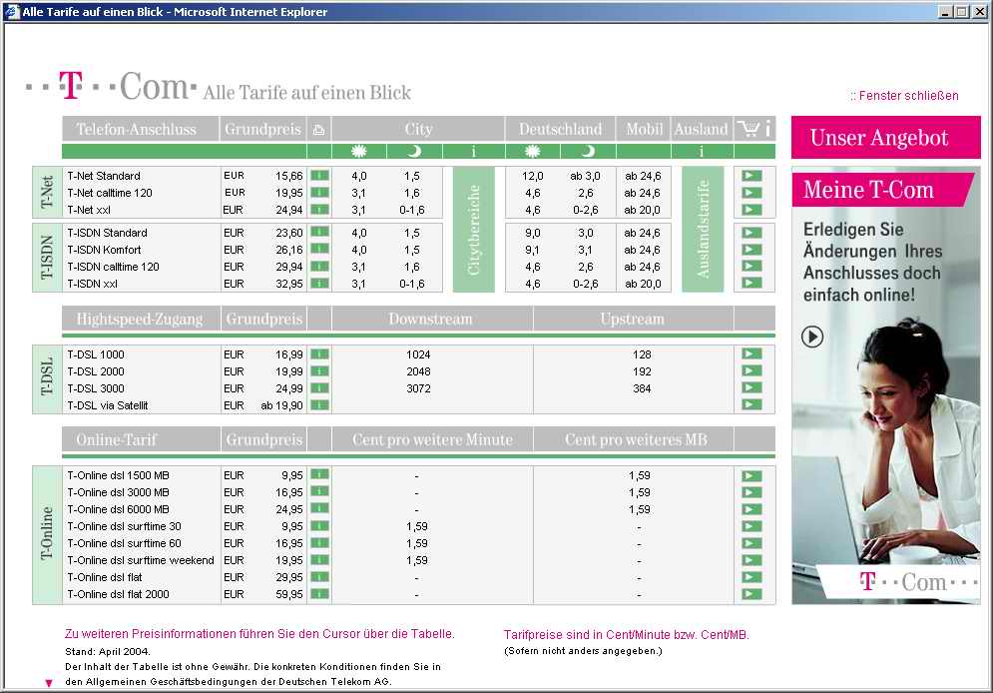This screenshot has width=993, height=693.
Task: Open info icon for T-DSL 3000 row
Action: pyautogui.click(x=319, y=388)
